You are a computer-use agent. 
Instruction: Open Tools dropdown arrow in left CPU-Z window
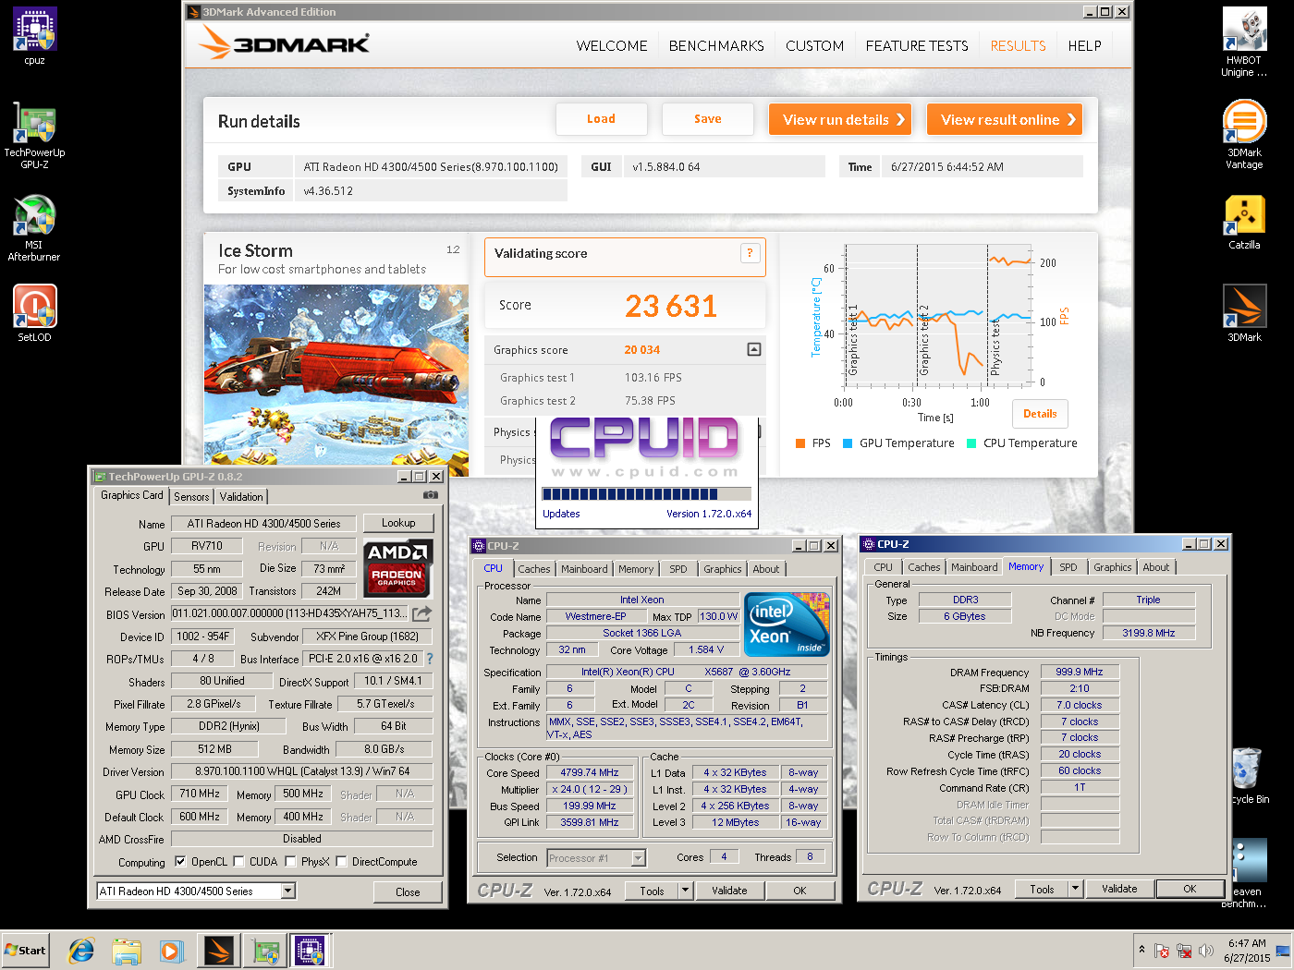tap(686, 891)
